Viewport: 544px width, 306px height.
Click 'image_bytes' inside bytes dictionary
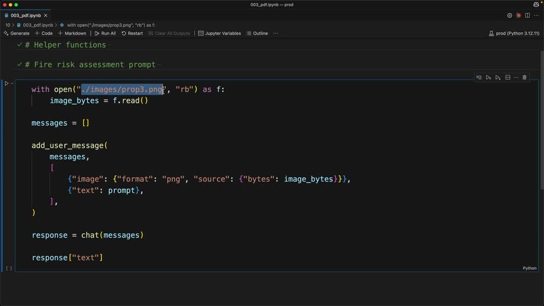308,179
